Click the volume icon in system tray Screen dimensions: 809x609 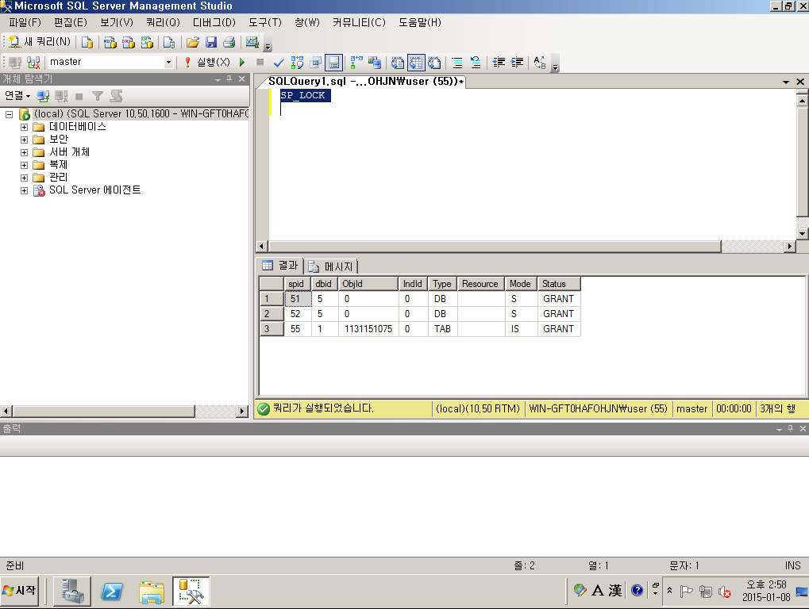point(724,592)
